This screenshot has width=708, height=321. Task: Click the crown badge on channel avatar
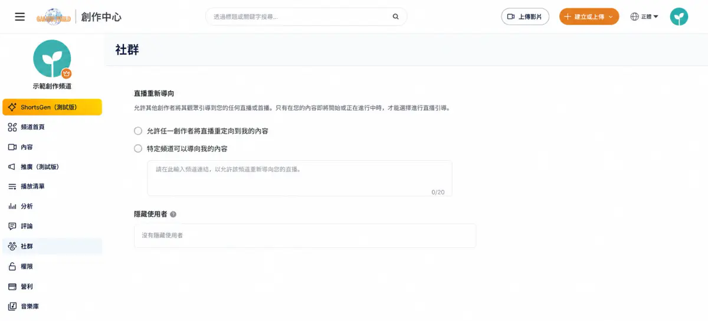[66, 74]
